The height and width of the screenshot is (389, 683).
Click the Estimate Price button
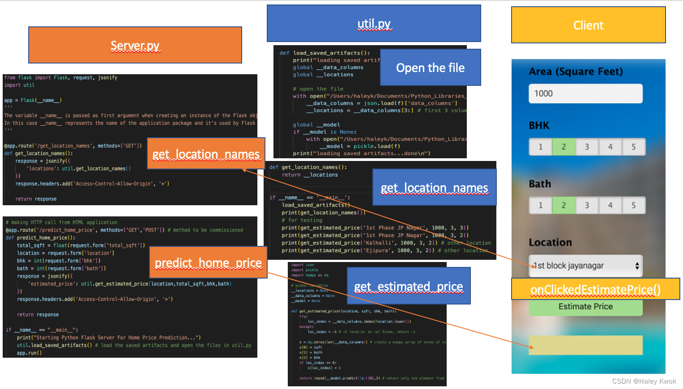[585, 307]
